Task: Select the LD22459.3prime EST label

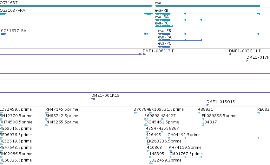Action: (165, 160)
